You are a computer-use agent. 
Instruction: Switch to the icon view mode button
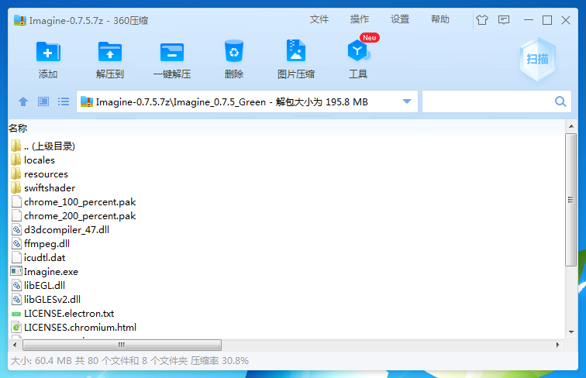tap(43, 101)
